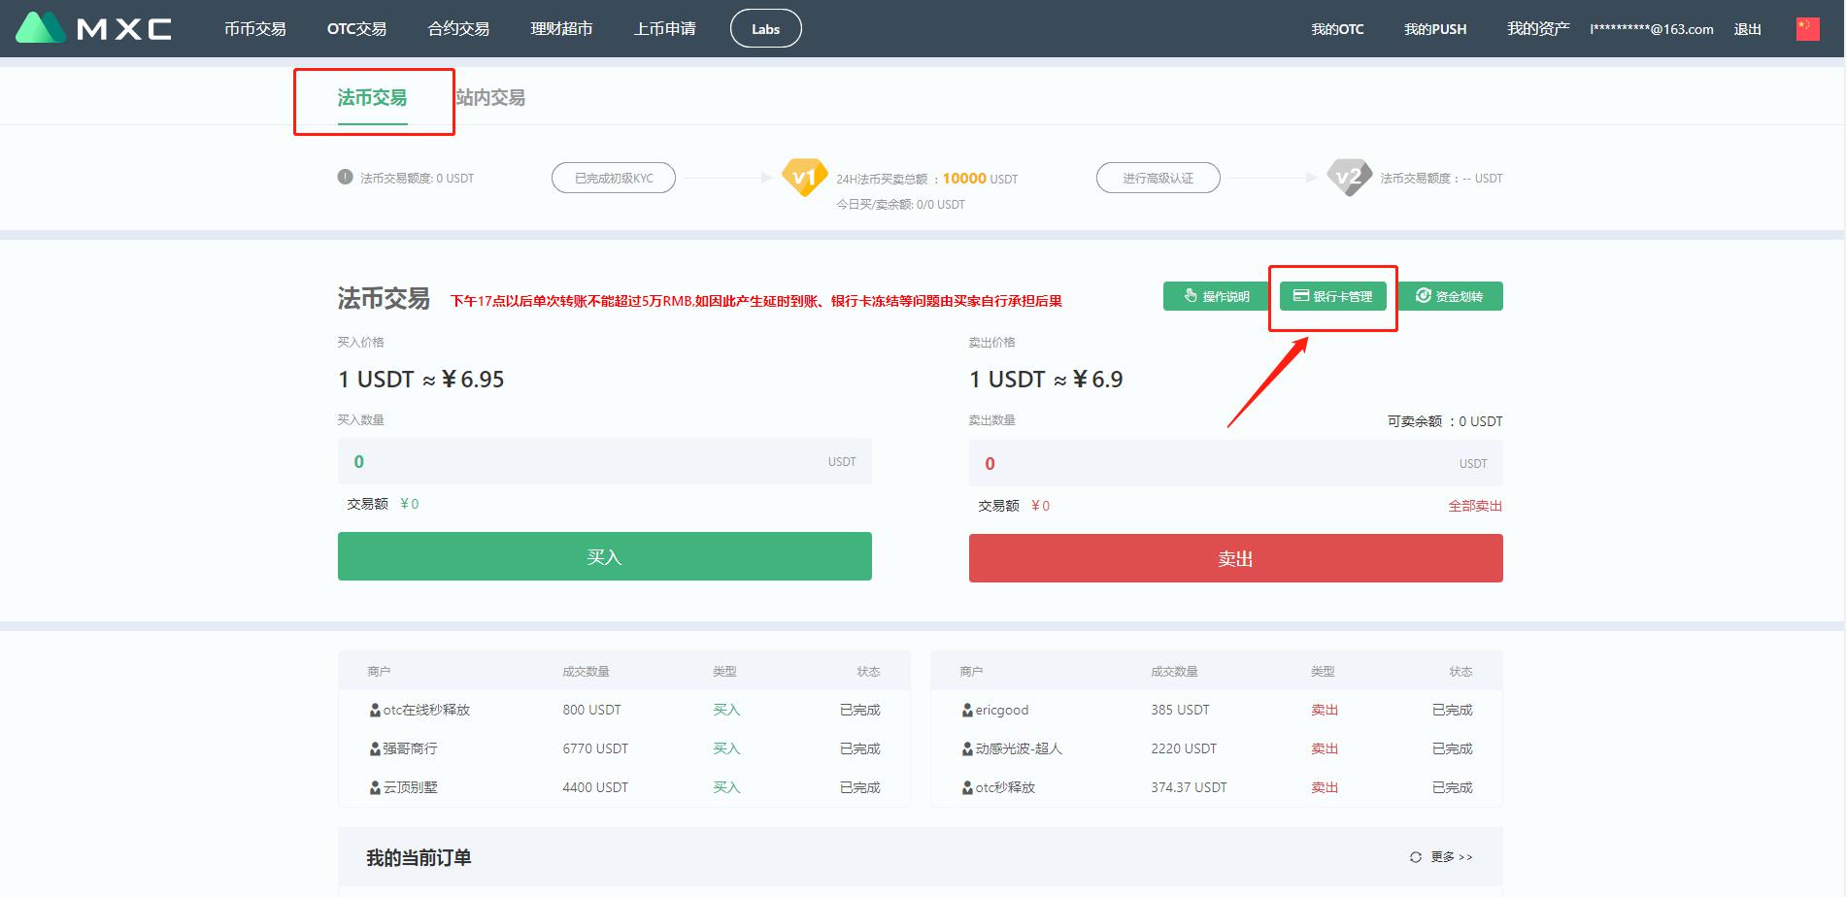Go to 我的OTC
The height and width of the screenshot is (897, 1846).
(1337, 29)
